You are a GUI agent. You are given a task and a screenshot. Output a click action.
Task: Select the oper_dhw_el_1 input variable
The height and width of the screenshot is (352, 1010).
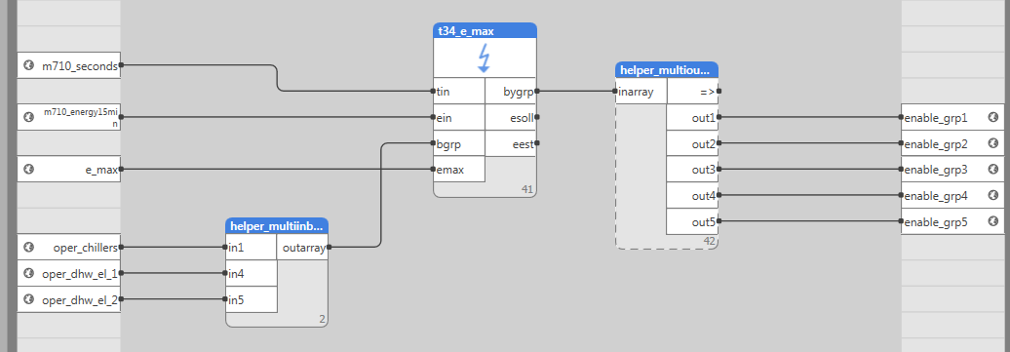tap(69, 273)
